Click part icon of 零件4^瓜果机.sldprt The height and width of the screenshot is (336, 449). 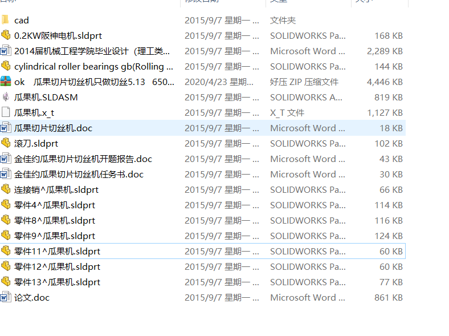pos(6,204)
